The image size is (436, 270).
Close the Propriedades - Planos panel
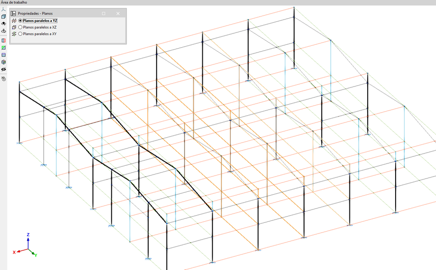tap(118, 13)
